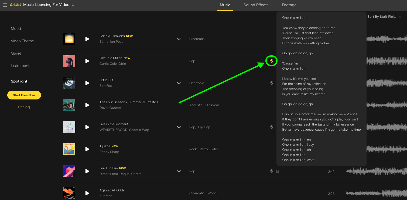The width and height of the screenshot is (407, 200).
Task: Open Four Seasons album artwork
Action: coord(69,105)
